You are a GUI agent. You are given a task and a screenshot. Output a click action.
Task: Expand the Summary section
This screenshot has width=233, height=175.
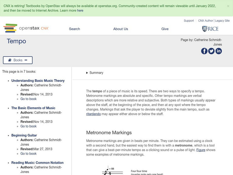tap(95, 73)
